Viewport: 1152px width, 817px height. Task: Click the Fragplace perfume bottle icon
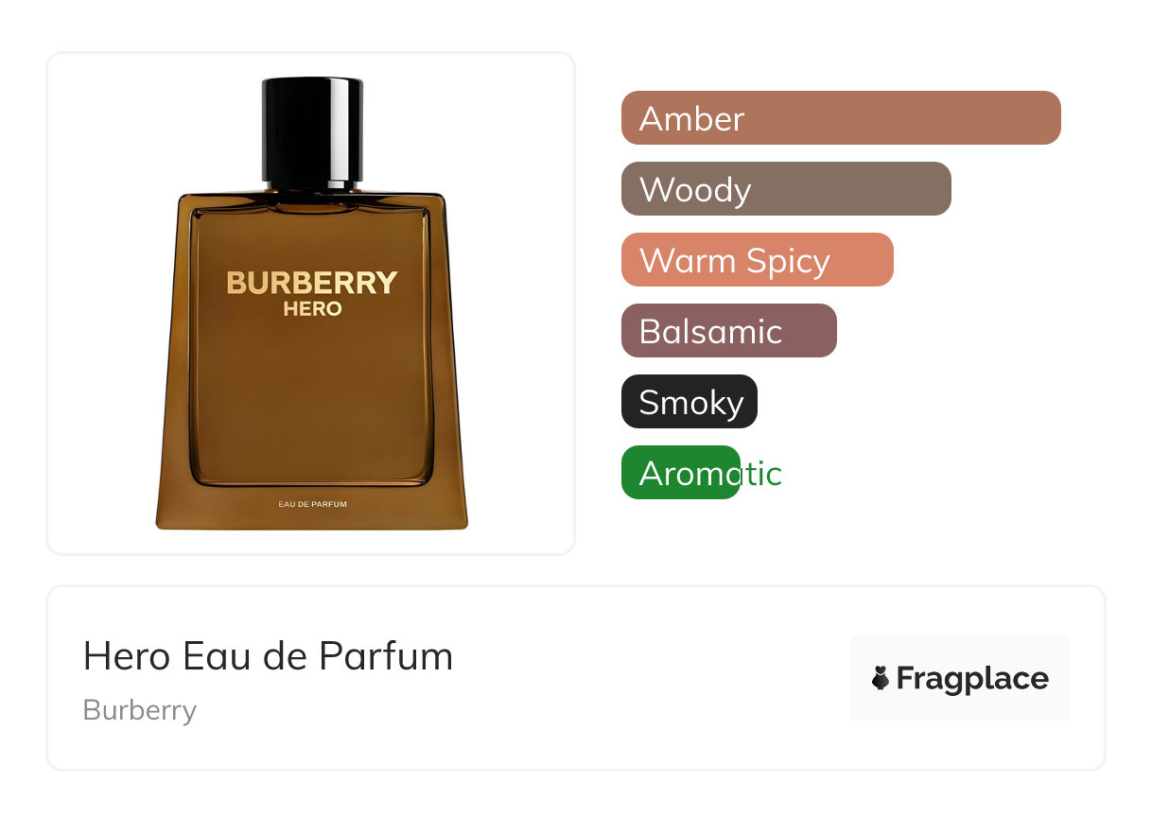tap(881, 678)
